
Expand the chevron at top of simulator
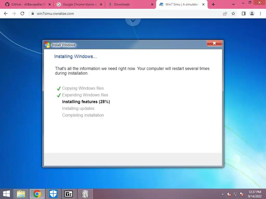[x=133, y=21]
